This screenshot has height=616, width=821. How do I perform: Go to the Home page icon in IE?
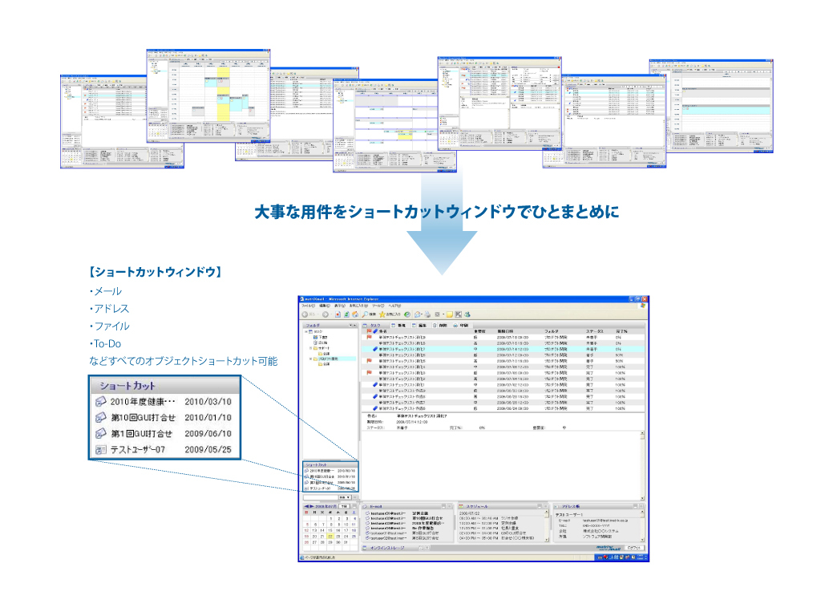pyautogui.click(x=355, y=314)
